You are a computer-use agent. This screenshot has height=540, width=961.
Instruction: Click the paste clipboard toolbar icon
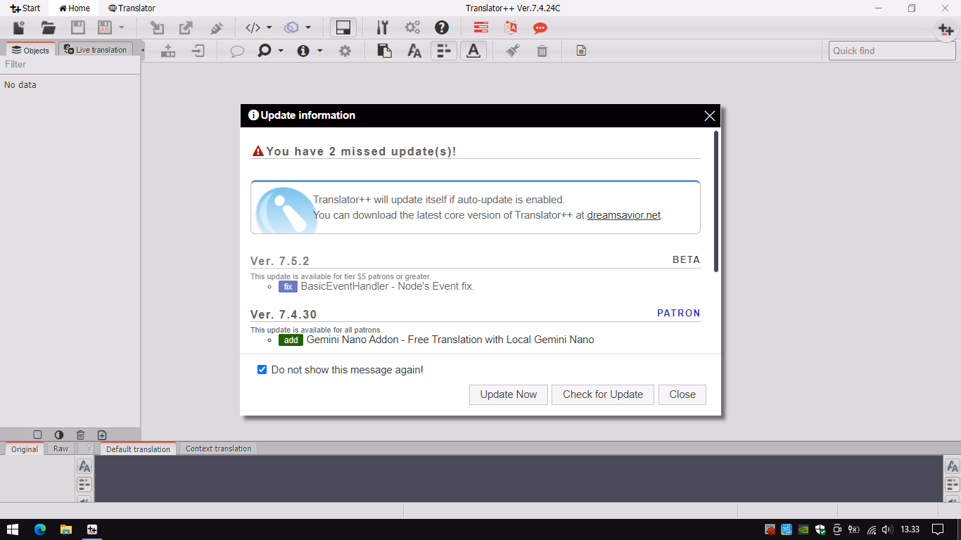tap(384, 51)
